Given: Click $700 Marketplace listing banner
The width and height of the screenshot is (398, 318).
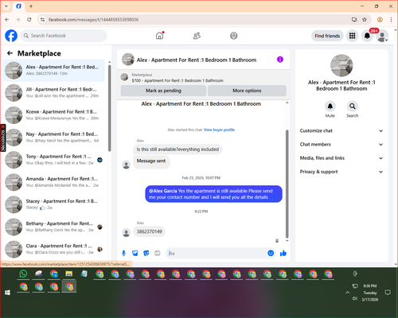Looking at the screenshot, I should tap(203, 78).
